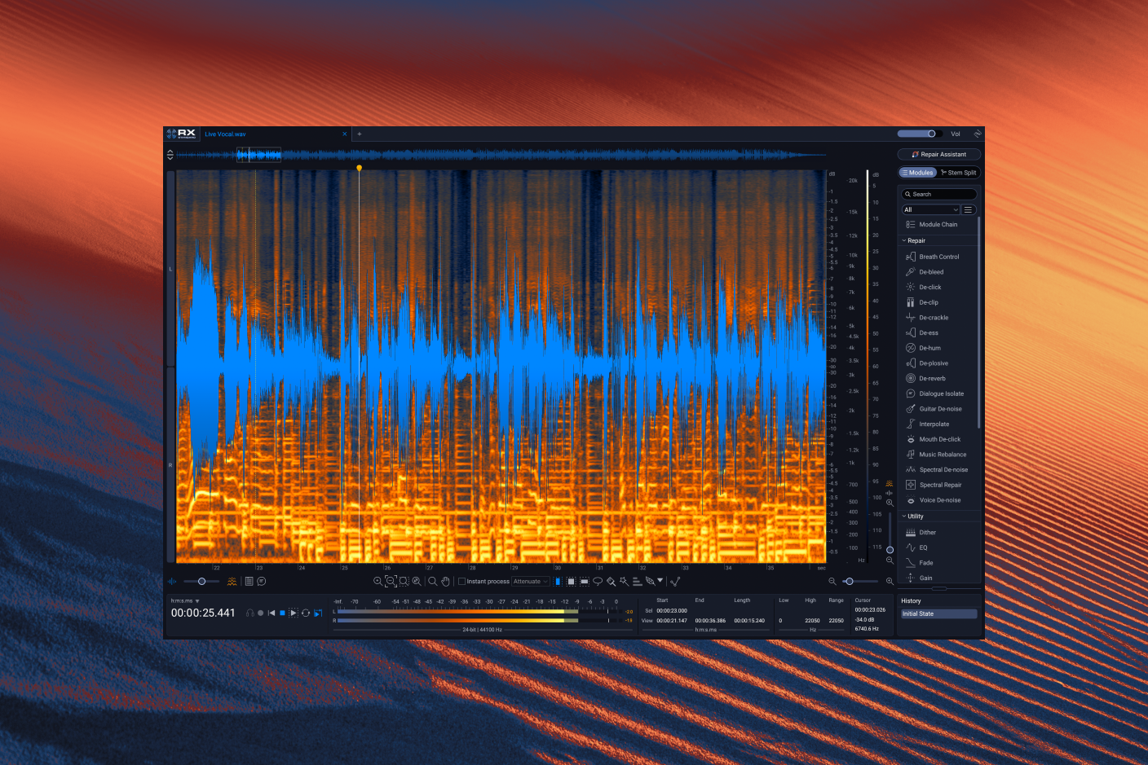
Task: Select the time selection tool
Action: [x=558, y=581]
